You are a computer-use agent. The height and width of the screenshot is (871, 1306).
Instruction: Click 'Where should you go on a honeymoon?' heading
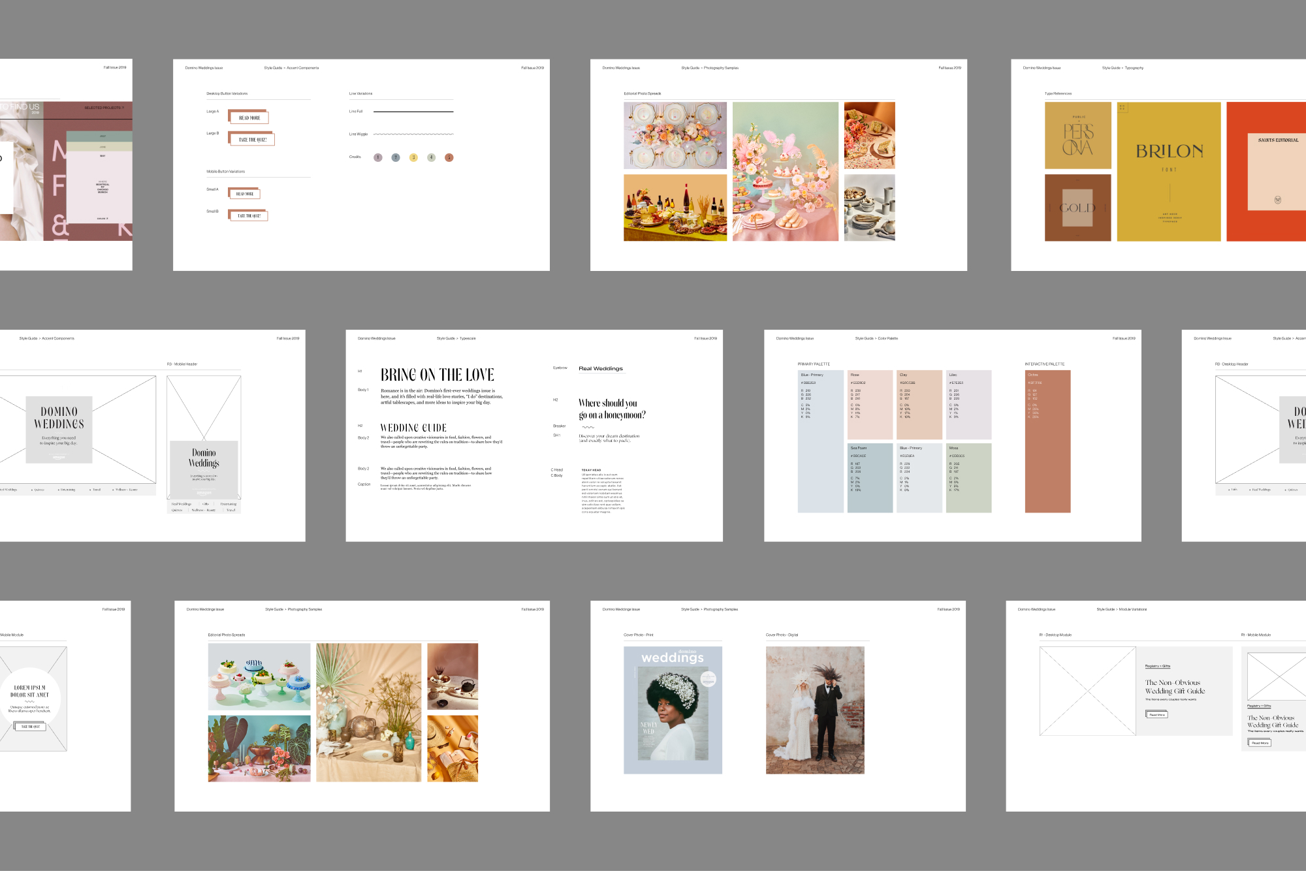click(x=612, y=409)
